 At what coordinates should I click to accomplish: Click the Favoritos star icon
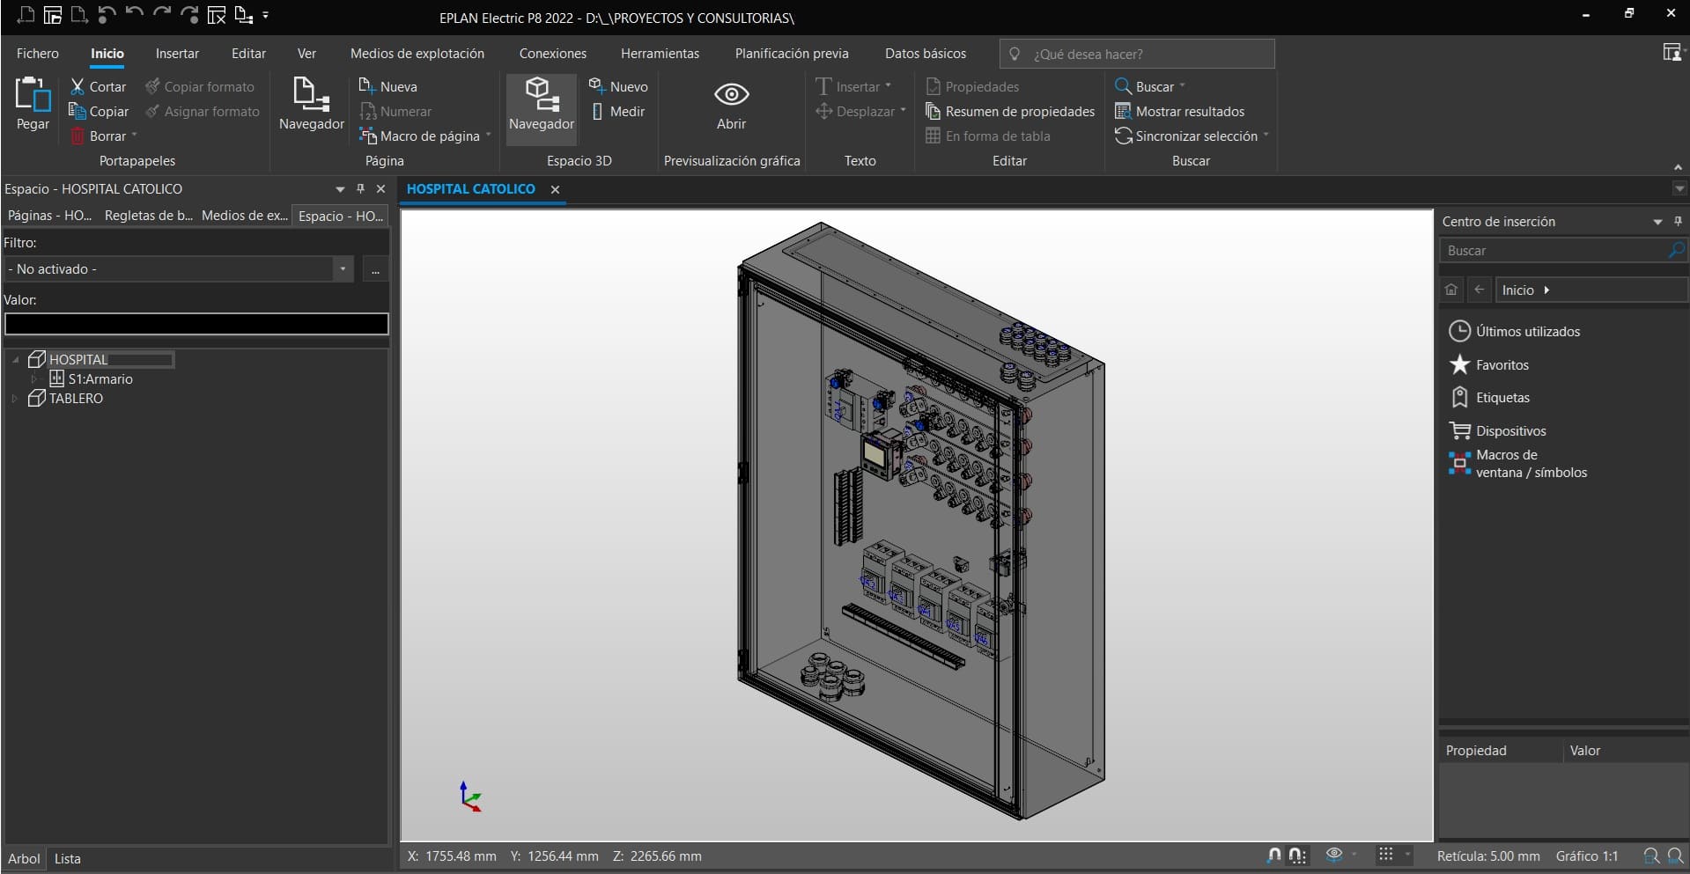pyautogui.click(x=1460, y=364)
